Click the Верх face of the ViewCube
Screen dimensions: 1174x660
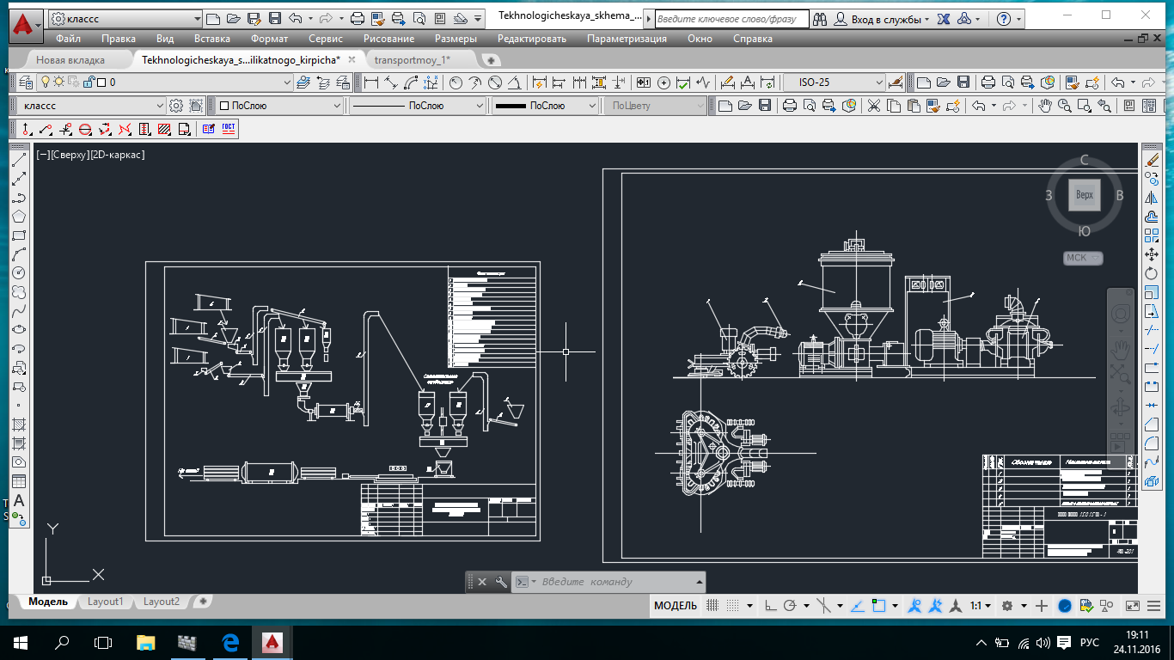(1085, 195)
